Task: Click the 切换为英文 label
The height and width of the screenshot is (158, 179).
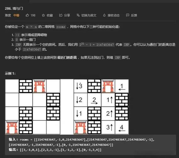Action: (x=89, y=15)
